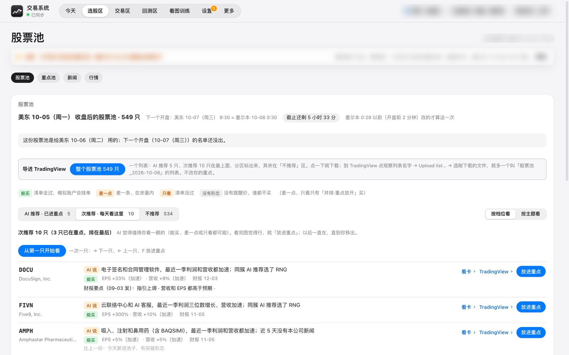Click the 截止还剩 5 小时 33 分 countdown pill
This screenshot has width=569, height=355.
pos(311,118)
